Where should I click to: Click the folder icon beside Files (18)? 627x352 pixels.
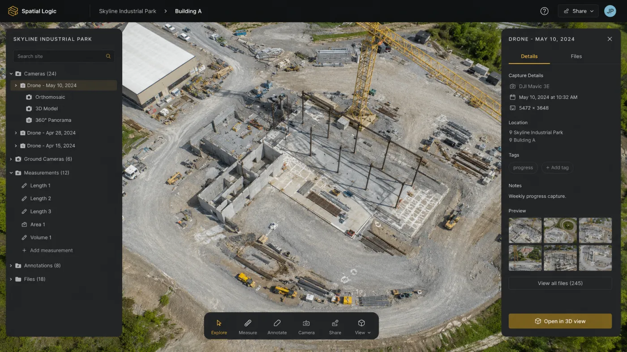18,279
